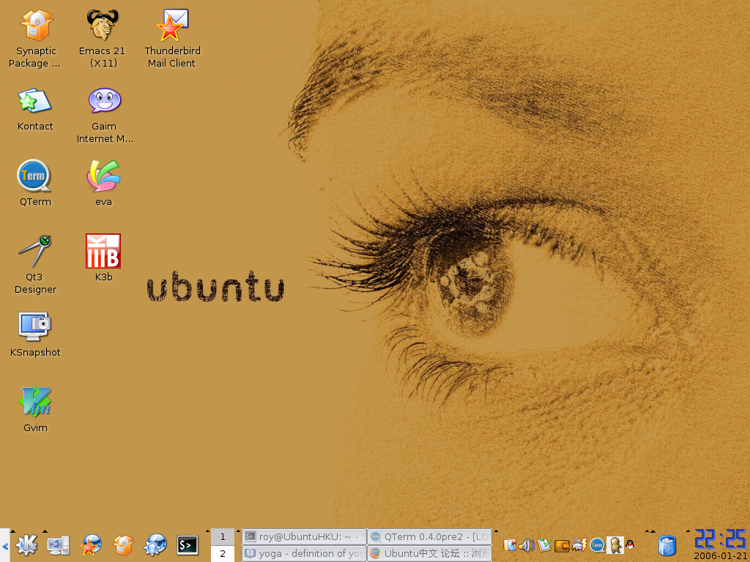Click the penguin eva tray icon
This screenshot has height=562, width=750.
(x=630, y=544)
